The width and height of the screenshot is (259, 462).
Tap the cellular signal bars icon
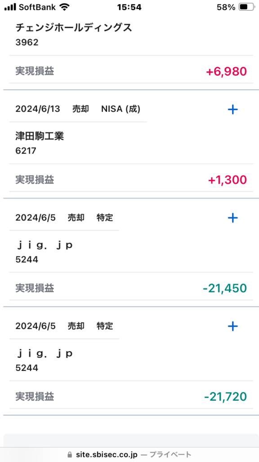(x=10, y=7)
